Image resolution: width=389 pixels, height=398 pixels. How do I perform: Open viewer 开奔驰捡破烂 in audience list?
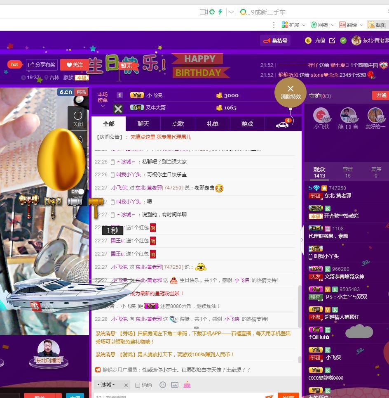click(341, 216)
